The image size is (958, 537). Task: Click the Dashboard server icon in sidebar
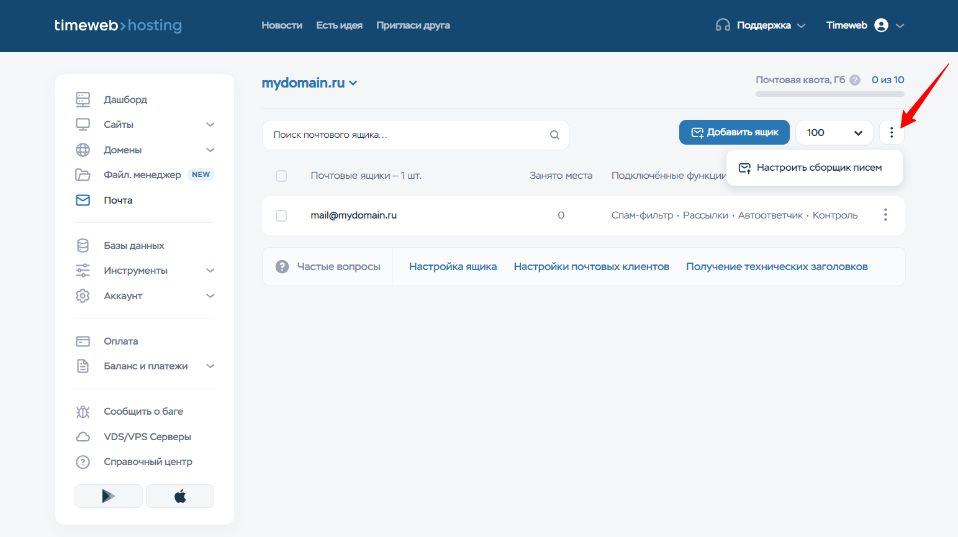coord(83,99)
